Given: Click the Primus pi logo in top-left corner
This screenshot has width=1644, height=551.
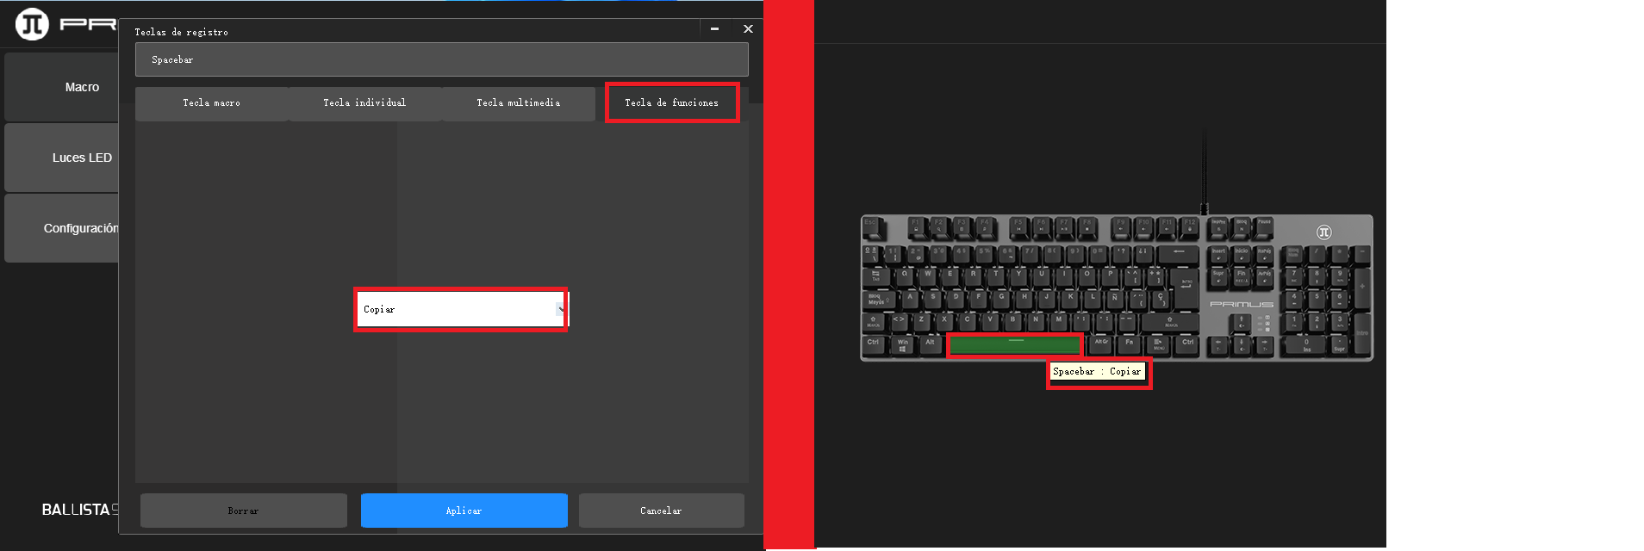Looking at the screenshot, I should [32, 24].
